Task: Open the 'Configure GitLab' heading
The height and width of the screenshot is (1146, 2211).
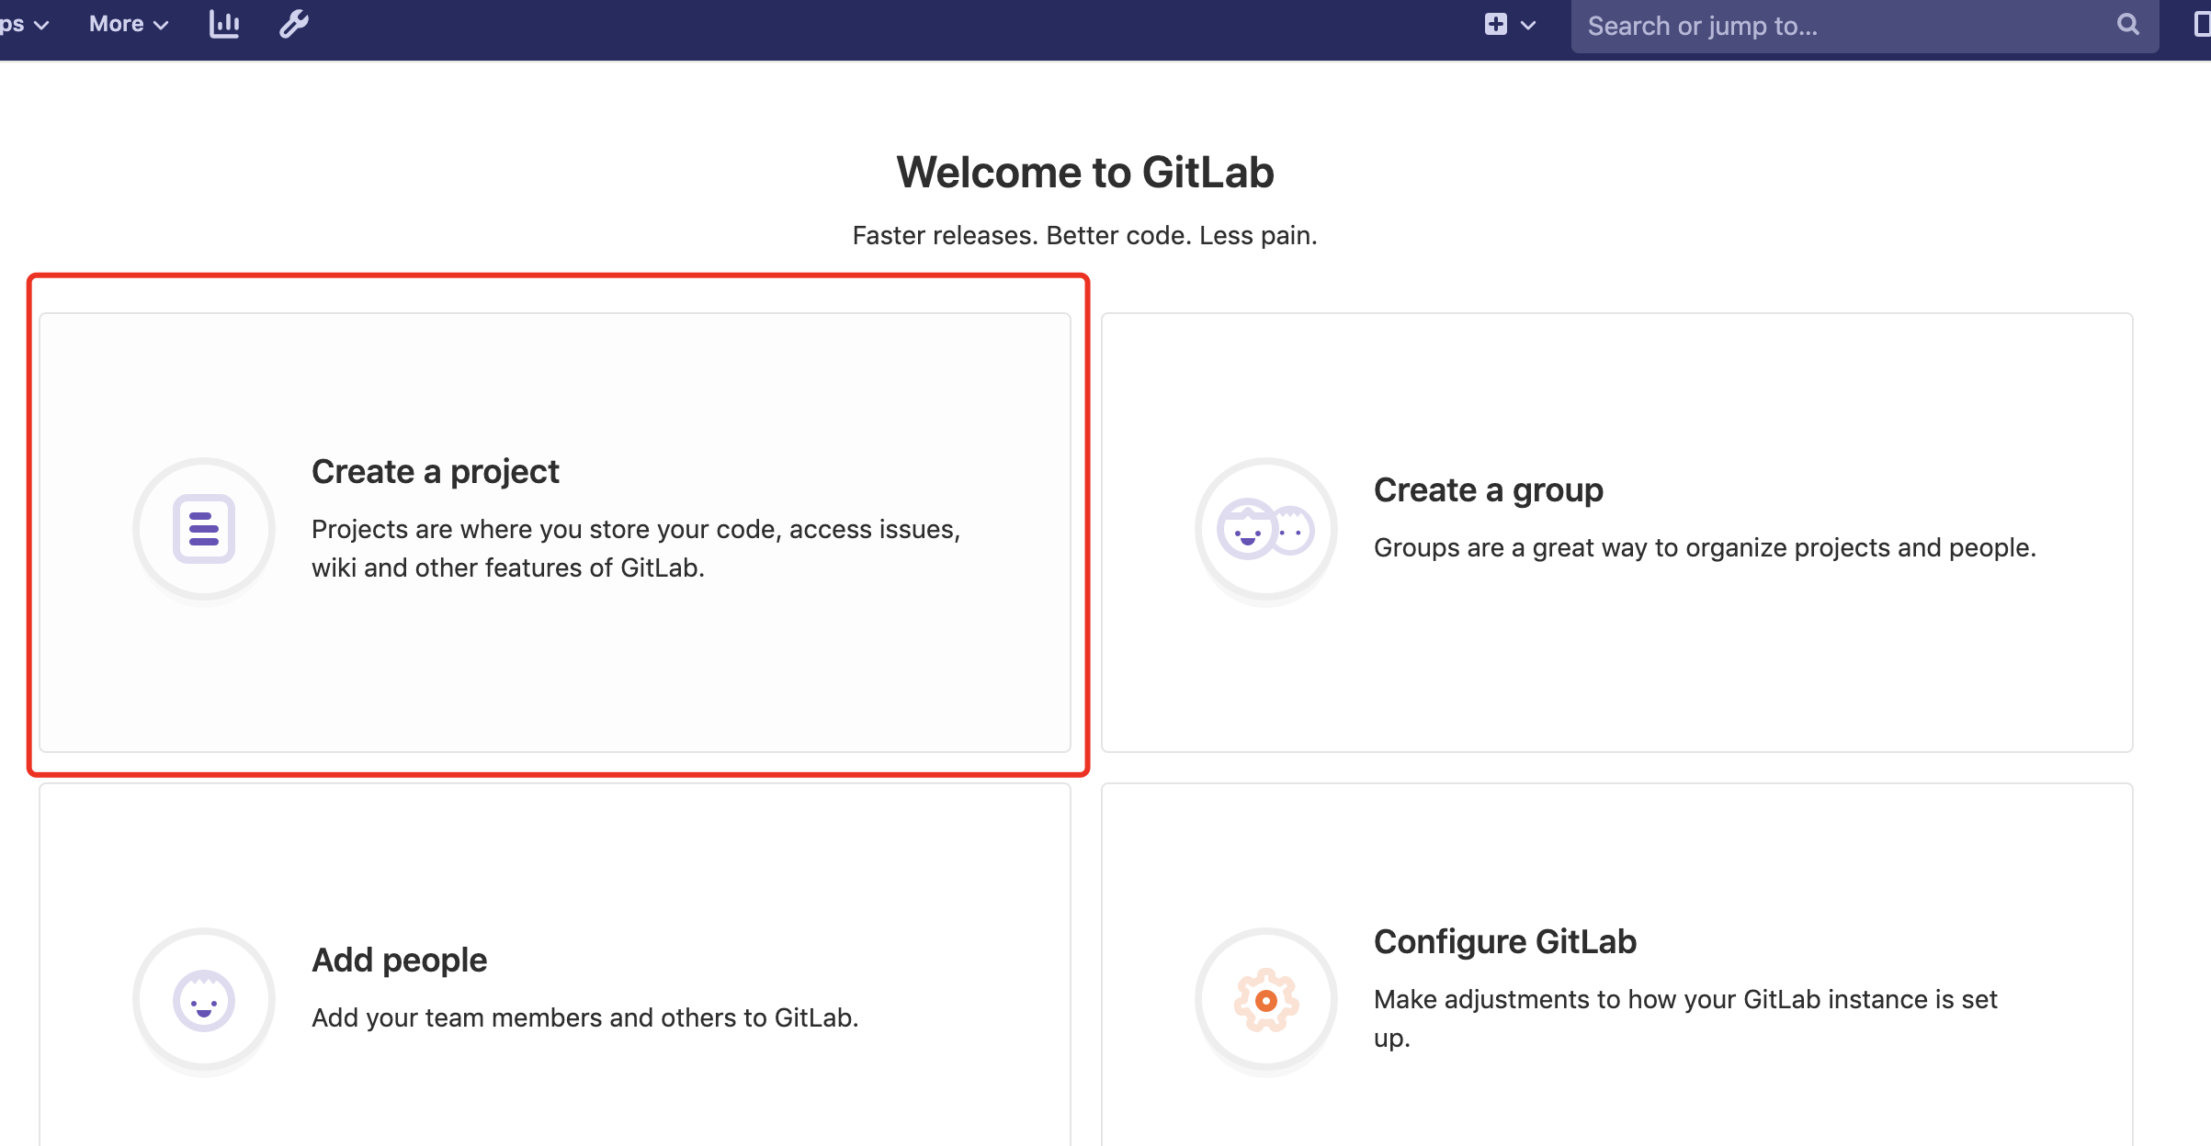Action: 1505,942
